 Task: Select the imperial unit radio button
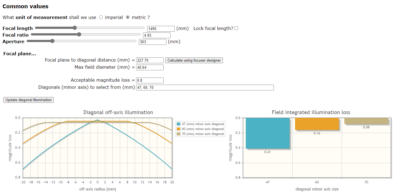(101, 17)
